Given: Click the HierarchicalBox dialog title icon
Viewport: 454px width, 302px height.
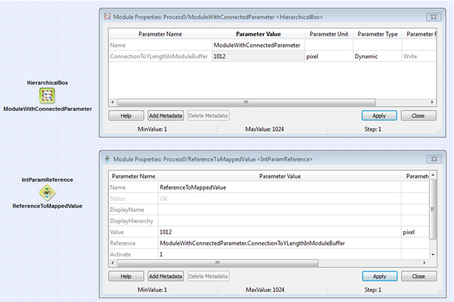Looking at the screenshot, I should [x=107, y=16].
